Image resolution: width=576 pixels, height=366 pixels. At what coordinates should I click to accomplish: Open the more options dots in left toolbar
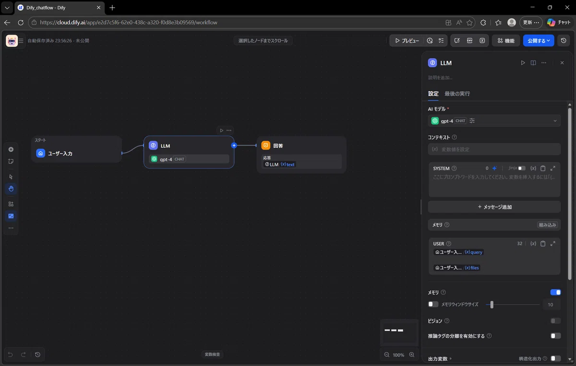[11, 228]
